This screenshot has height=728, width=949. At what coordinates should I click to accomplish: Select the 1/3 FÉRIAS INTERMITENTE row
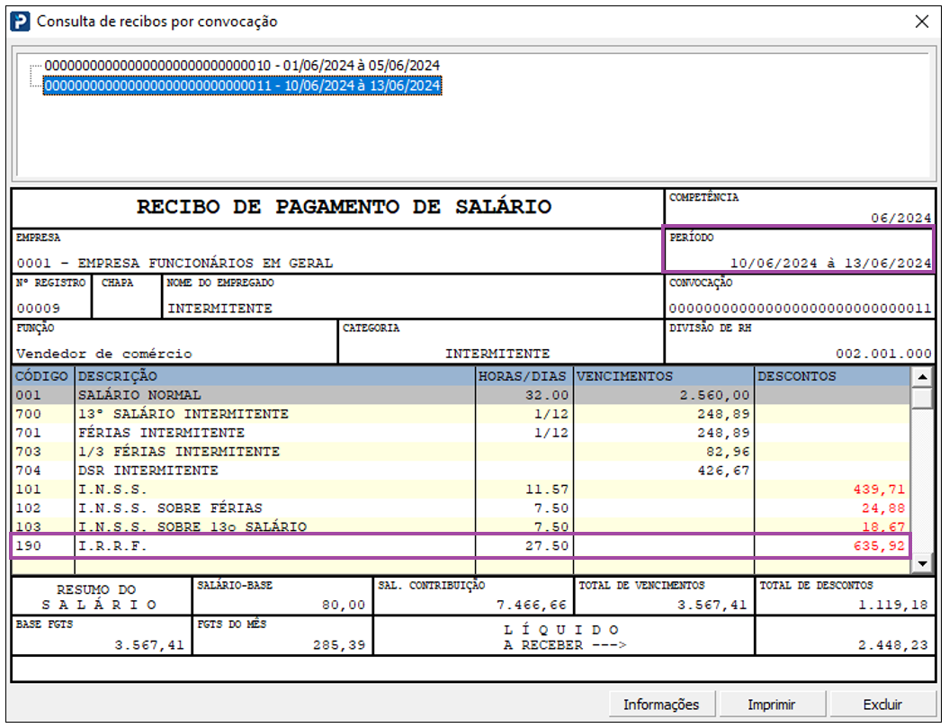[461, 452]
